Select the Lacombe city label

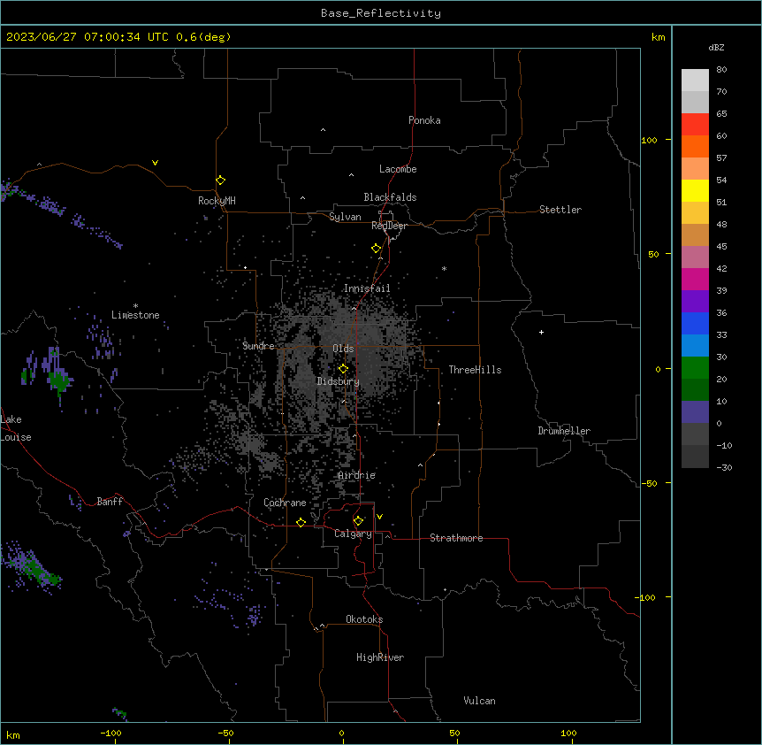pyautogui.click(x=398, y=169)
